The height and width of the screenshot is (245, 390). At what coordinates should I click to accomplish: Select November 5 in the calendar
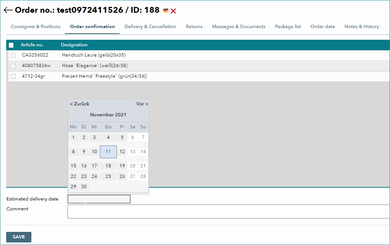point(122,137)
